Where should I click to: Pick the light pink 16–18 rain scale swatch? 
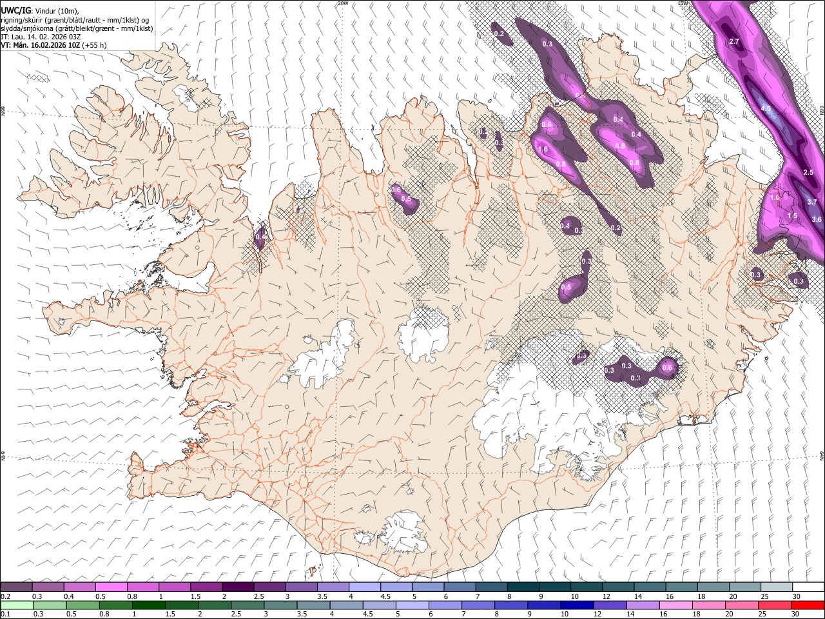coord(675,605)
